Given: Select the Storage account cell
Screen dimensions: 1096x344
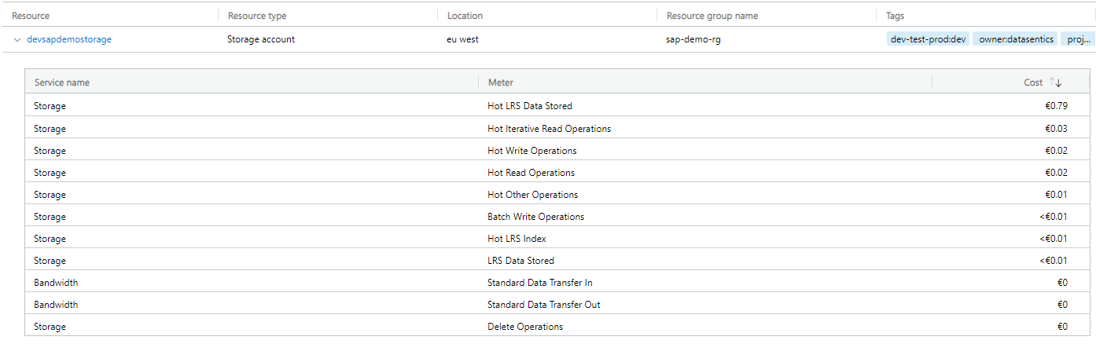Looking at the screenshot, I should [x=261, y=39].
